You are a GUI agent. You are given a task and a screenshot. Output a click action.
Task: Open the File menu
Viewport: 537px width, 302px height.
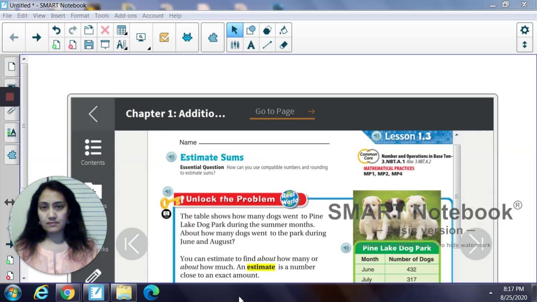(x=7, y=16)
